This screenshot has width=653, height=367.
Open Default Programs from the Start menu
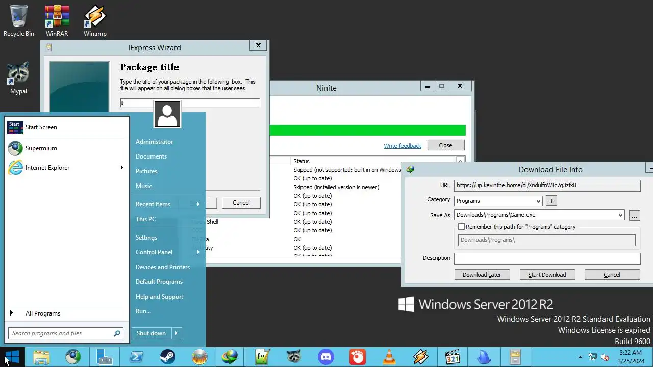coord(159,282)
